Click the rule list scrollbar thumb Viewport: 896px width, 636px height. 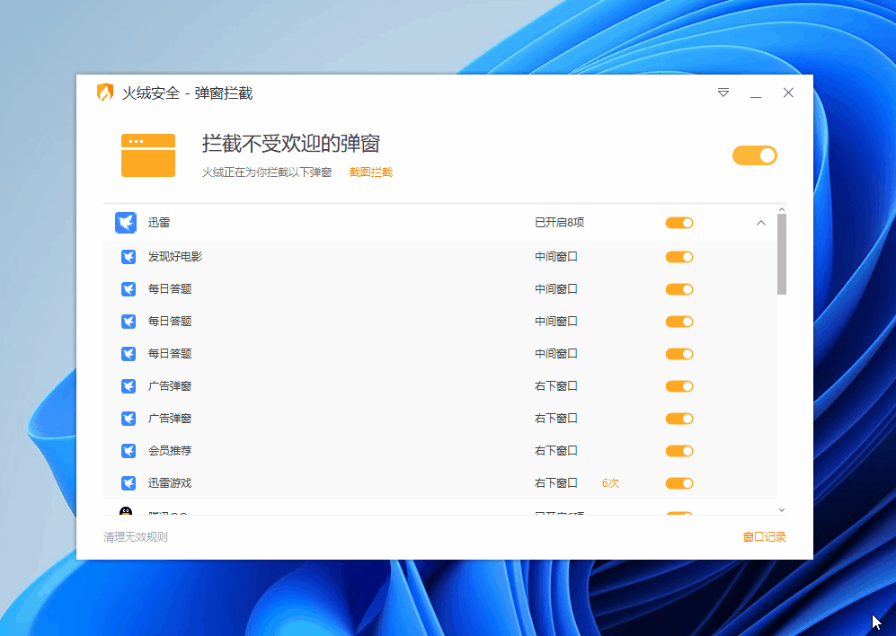[782, 255]
